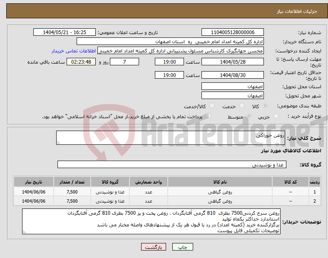
Task: Click the remaining days field showing 7
Action: click(x=124, y=62)
